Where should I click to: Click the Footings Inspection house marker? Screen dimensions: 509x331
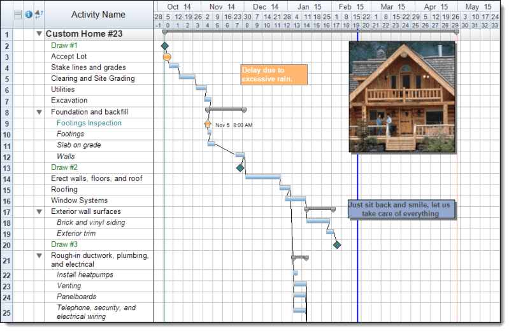(208, 123)
